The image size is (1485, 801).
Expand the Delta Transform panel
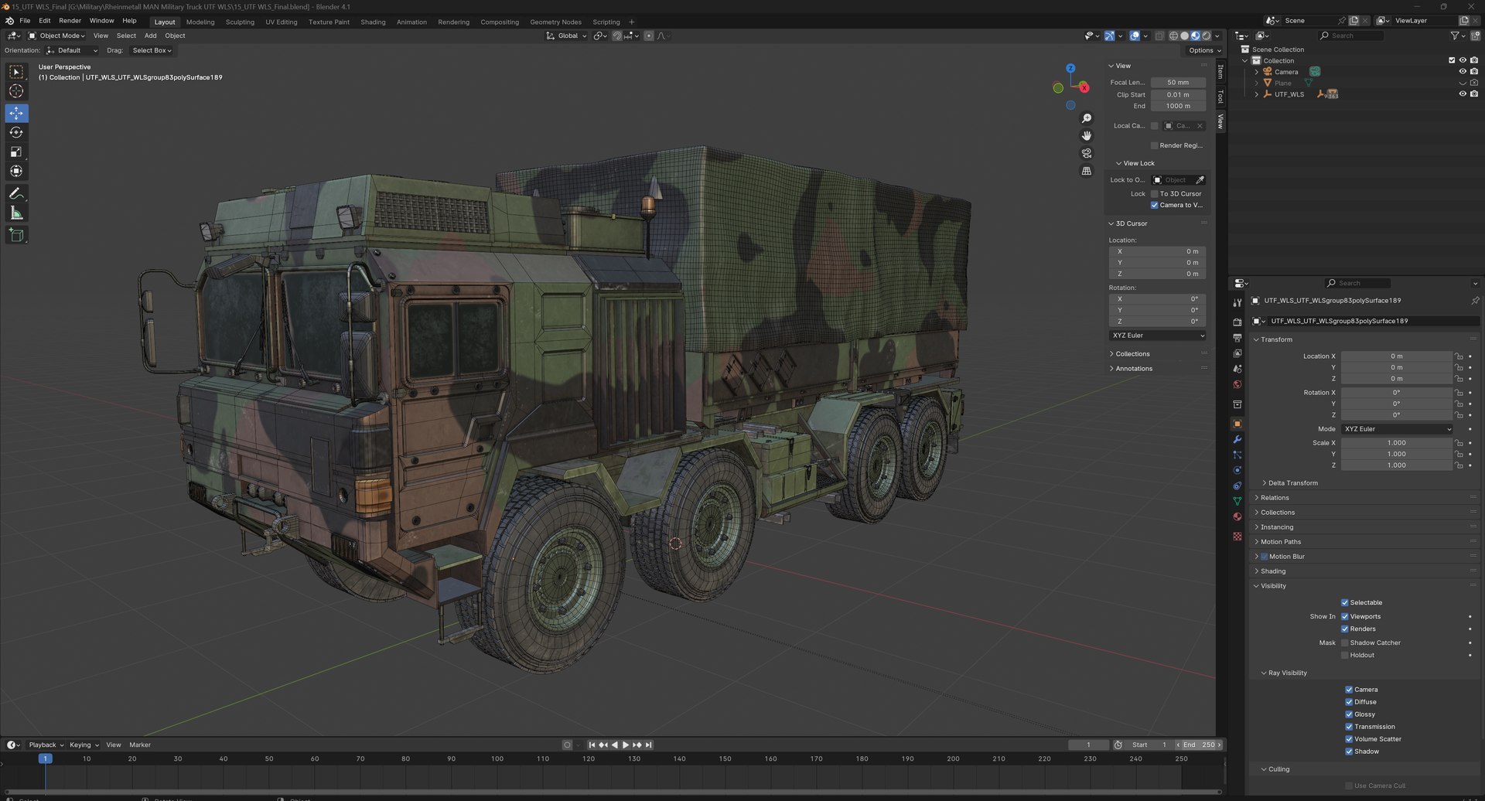(1292, 483)
